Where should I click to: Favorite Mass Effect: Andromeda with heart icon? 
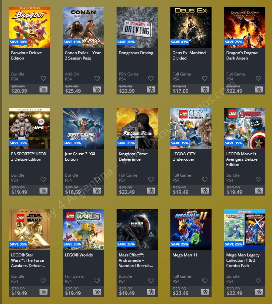tap(151, 280)
